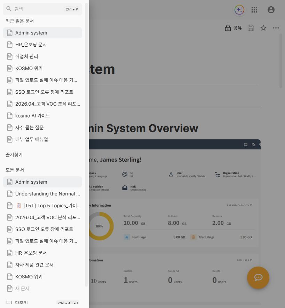Open SSO 로그인 오류 장애 리포트 in recent list
The height and width of the screenshot is (308, 285).
[x=42, y=92]
